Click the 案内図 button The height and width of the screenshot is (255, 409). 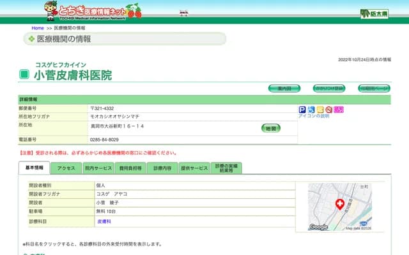[284, 89]
